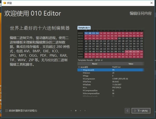Collapse the record[0] tree row

coord(79,67)
